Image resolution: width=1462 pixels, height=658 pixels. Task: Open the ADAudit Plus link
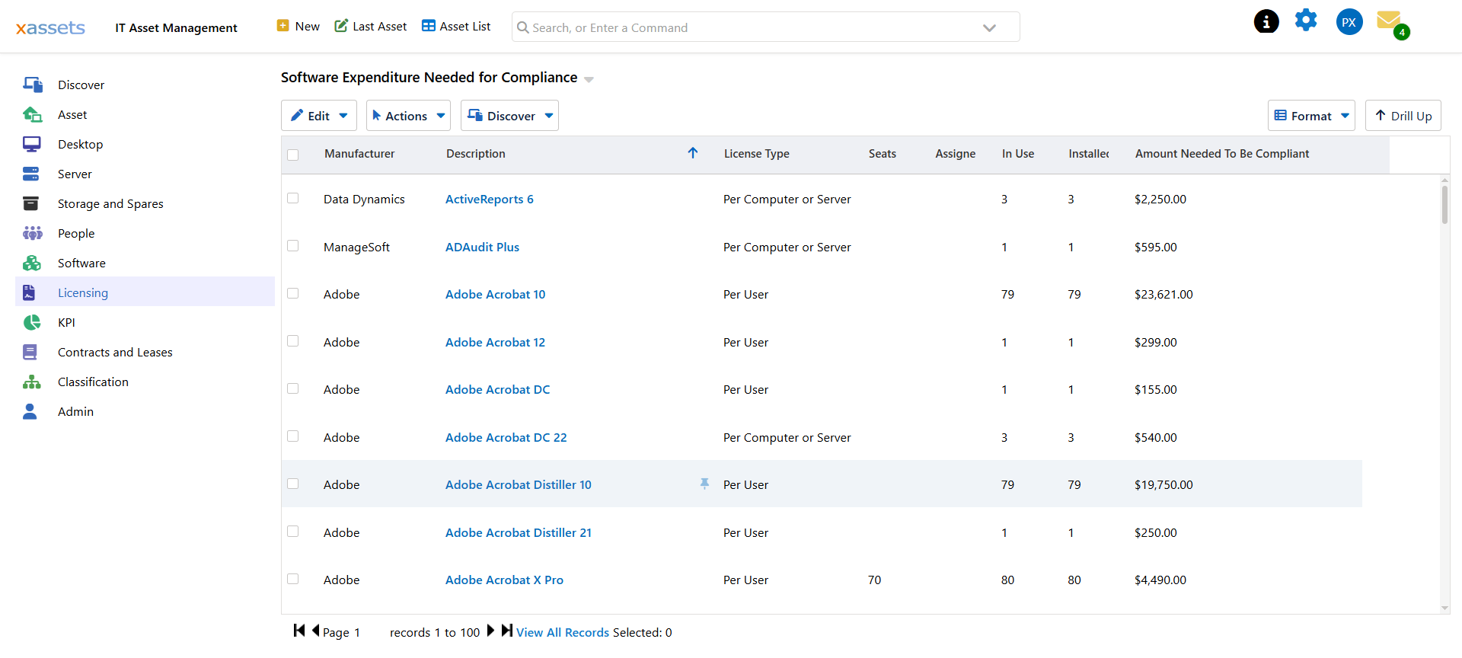coord(483,247)
